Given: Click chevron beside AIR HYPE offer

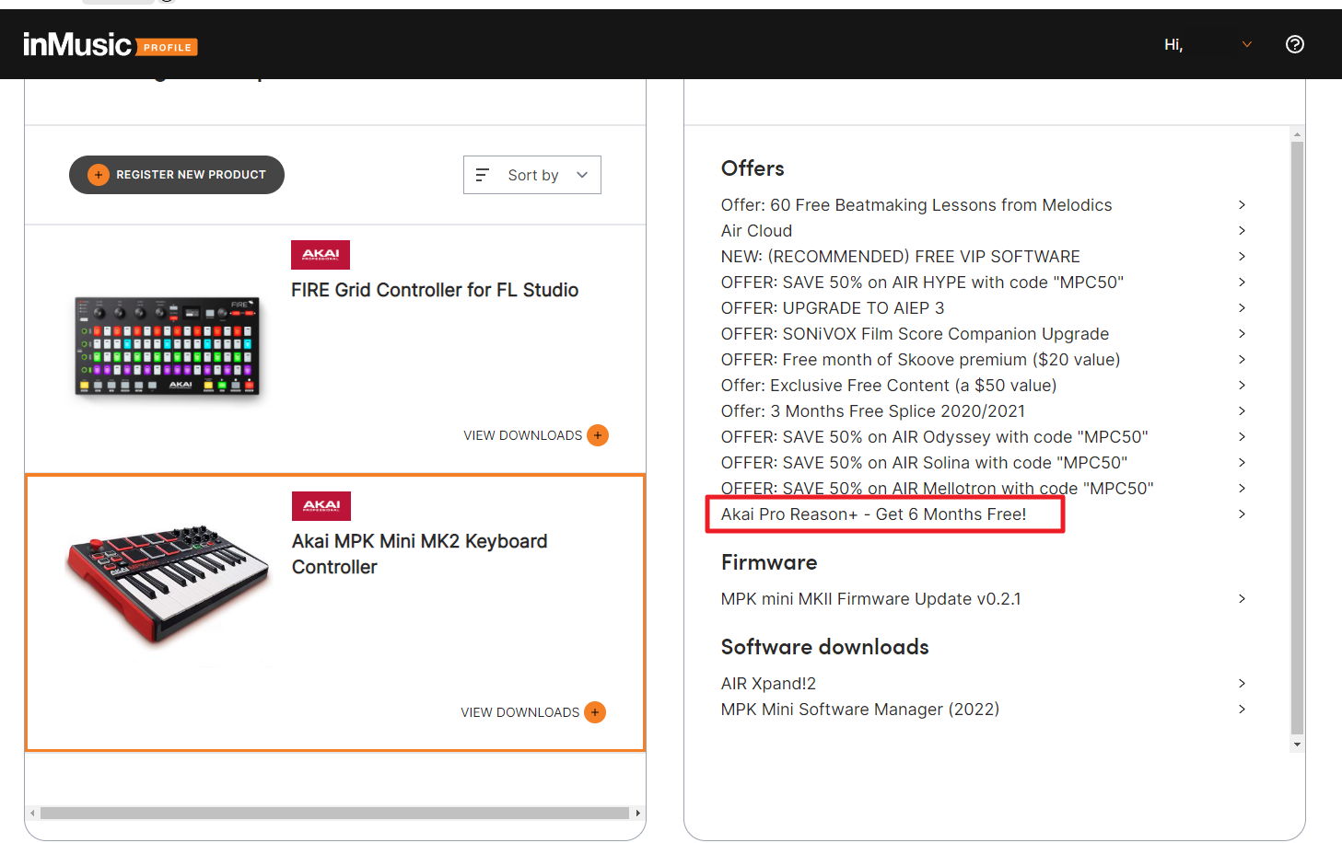Looking at the screenshot, I should tap(1242, 283).
